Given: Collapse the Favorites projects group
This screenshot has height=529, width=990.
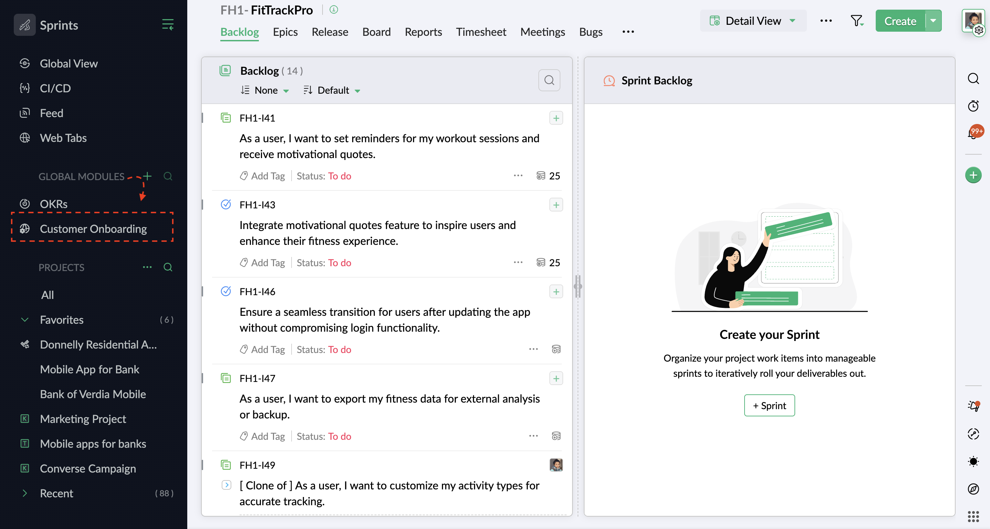Looking at the screenshot, I should (x=24, y=320).
